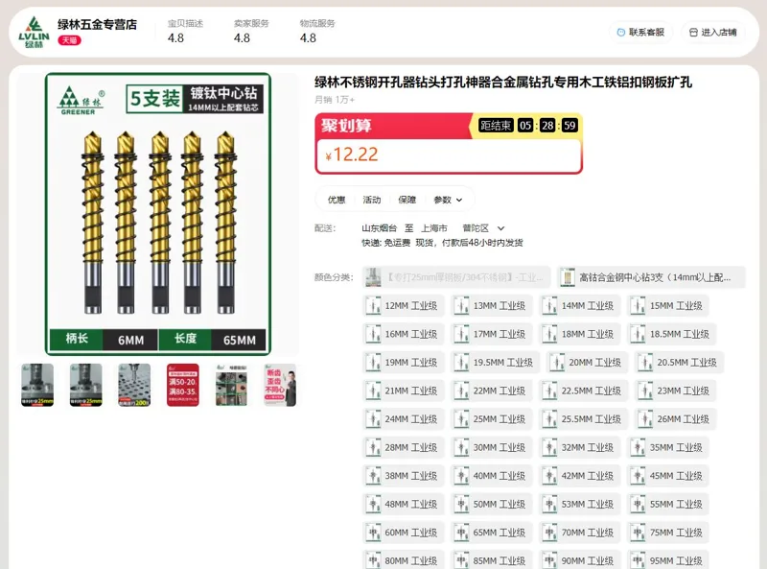Click 25MM 工业级 variant thumbnail icon
Viewport: 767px width, 569px height.
click(x=461, y=419)
